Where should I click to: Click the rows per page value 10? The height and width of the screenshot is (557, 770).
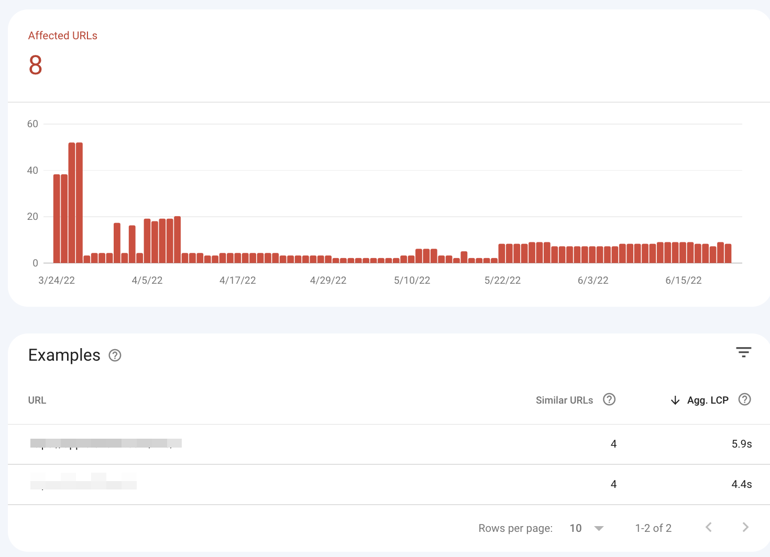coord(575,528)
